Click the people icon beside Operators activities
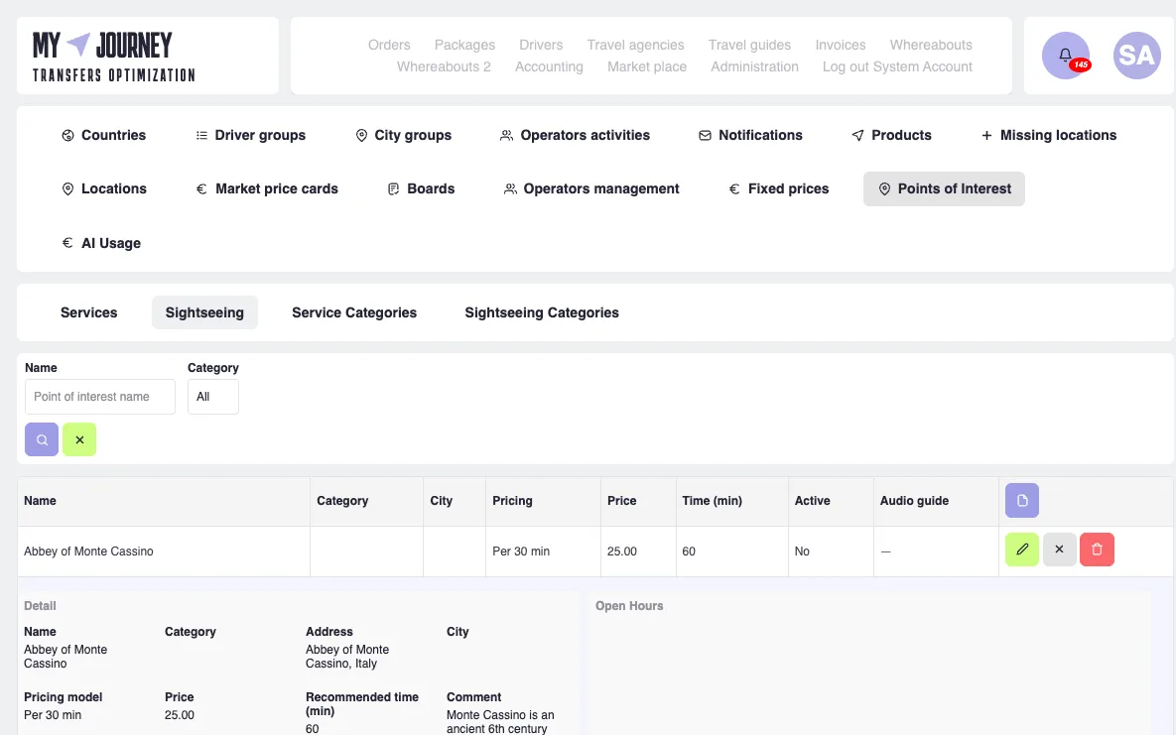This screenshot has width=1176, height=735. [x=507, y=136]
